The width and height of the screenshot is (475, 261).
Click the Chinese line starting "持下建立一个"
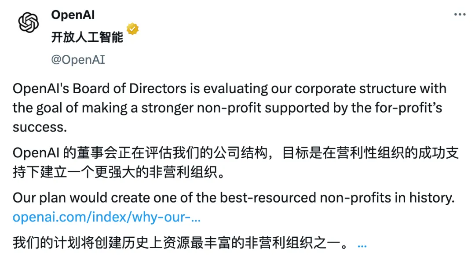pos(118,172)
